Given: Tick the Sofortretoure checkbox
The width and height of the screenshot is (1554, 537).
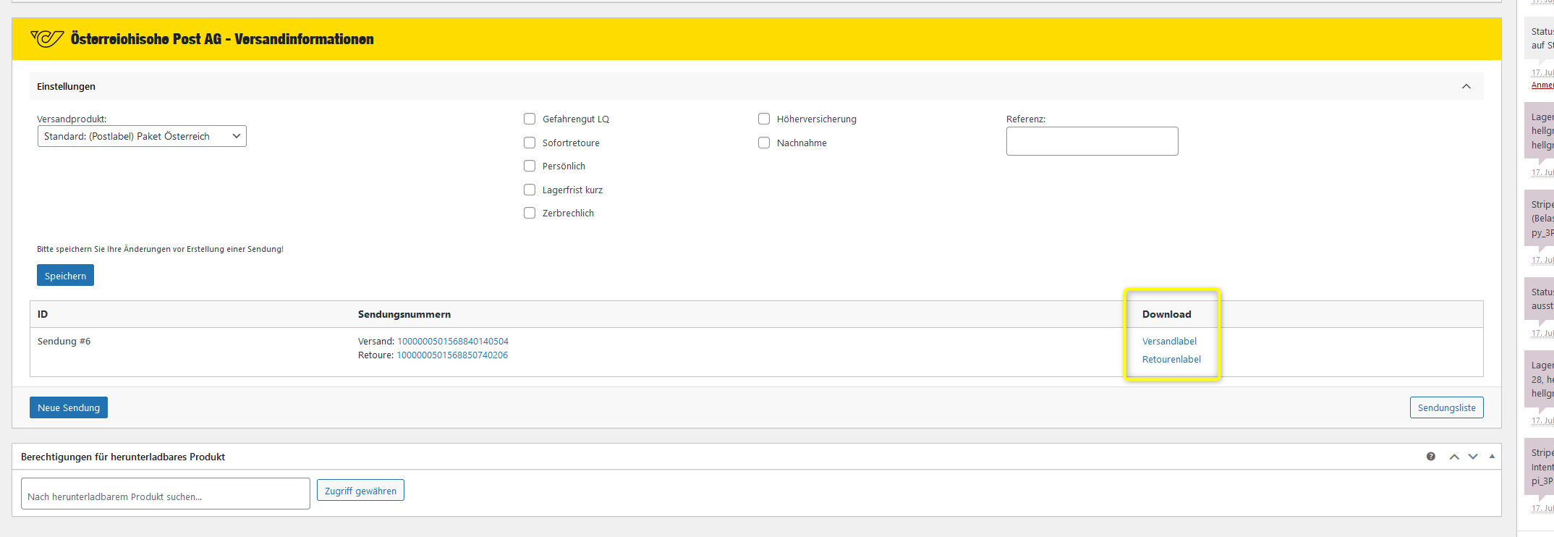Looking at the screenshot, I should pyautogui.click(x=530, y=143).
